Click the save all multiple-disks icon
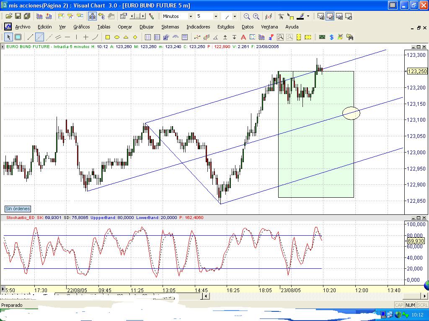 tap(27, 16)
